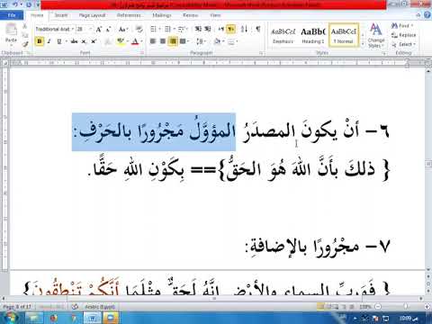This screenshot has width=432, height=324.
Task: Switch to the View tab
Action: (x=215, y=15)
